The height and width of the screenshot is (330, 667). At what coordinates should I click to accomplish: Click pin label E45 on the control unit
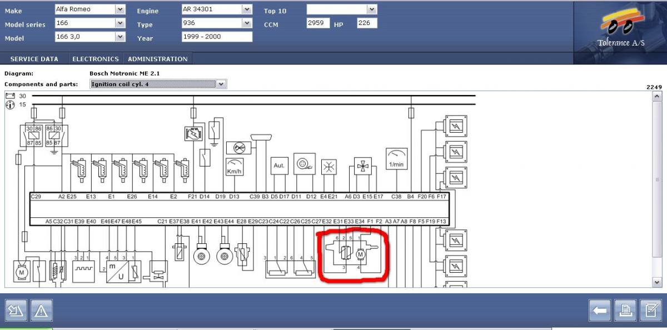click(x=137, y=221)
